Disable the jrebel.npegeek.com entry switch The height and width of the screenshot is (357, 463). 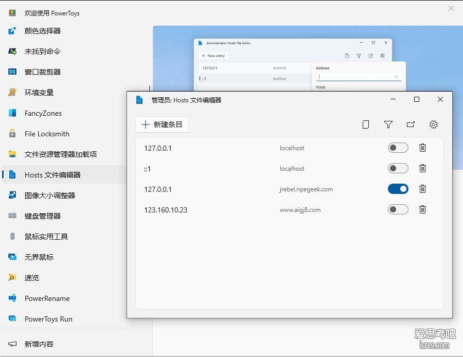[398, 189]
